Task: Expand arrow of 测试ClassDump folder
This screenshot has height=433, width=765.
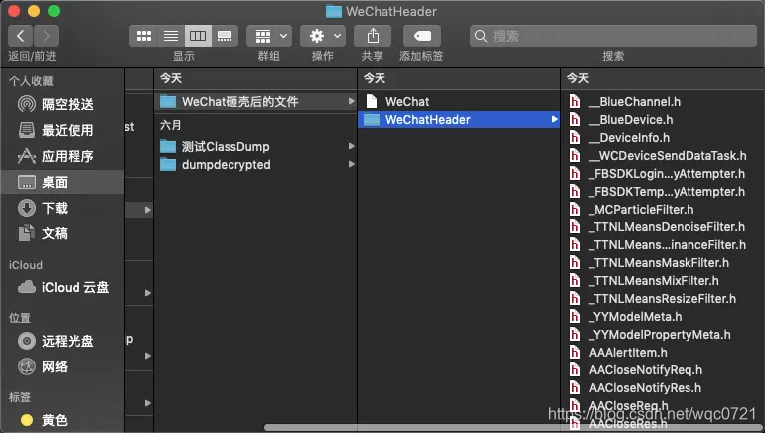Action: (x=352, y=146)
